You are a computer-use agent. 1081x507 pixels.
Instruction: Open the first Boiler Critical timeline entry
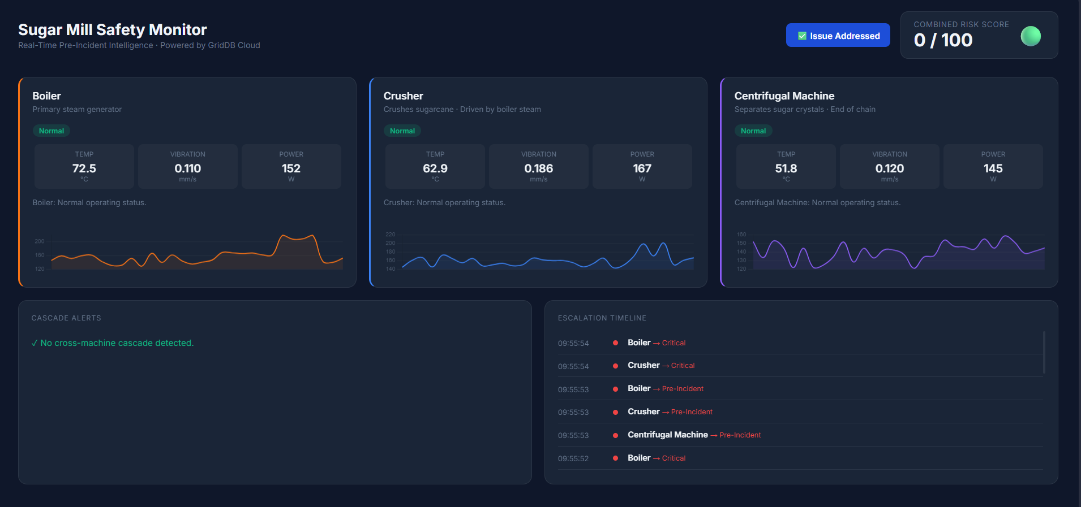pyautogui.click(x=657, y=343)
